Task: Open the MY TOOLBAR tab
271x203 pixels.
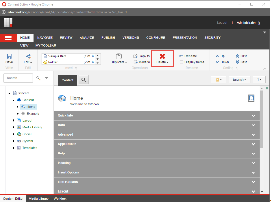Action: click(46, 46)
